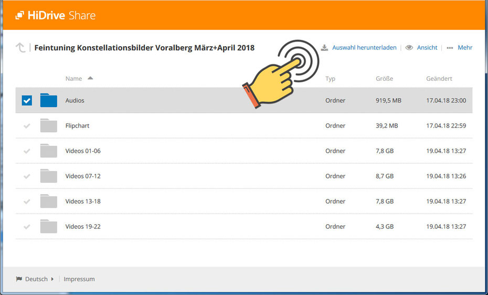This screenshot has width=488, height=295.
Task: Open the Audios folder name
Action: [x=75, y=100]
